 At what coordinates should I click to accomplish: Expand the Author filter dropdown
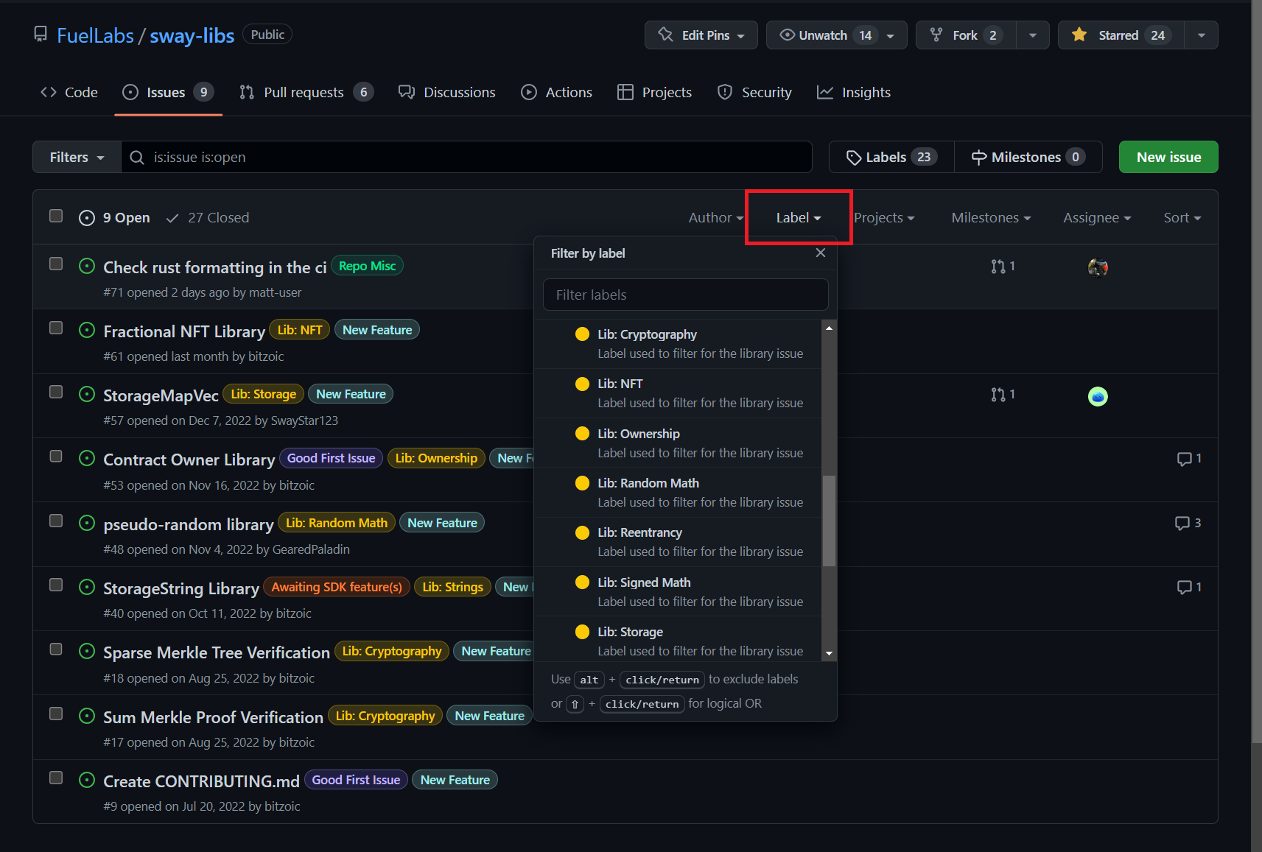(x=716, y=218)
